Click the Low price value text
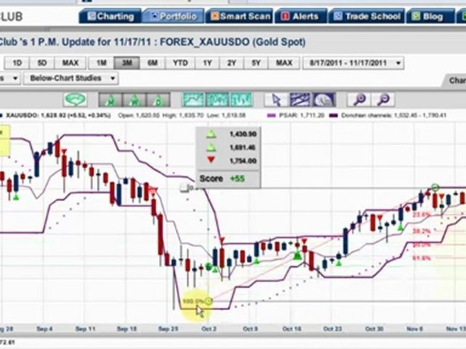This screenshot has width=466, height=349. [x=226, y=115]
